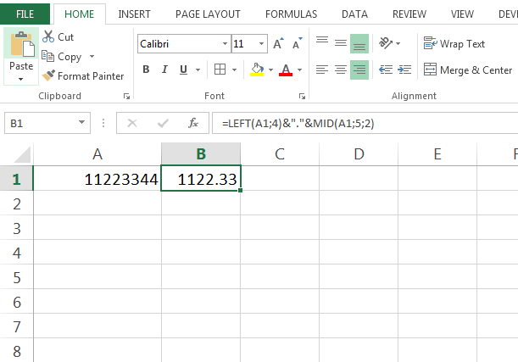Select column A header
This screenshot has width=518, height=362.
[97, 154]
